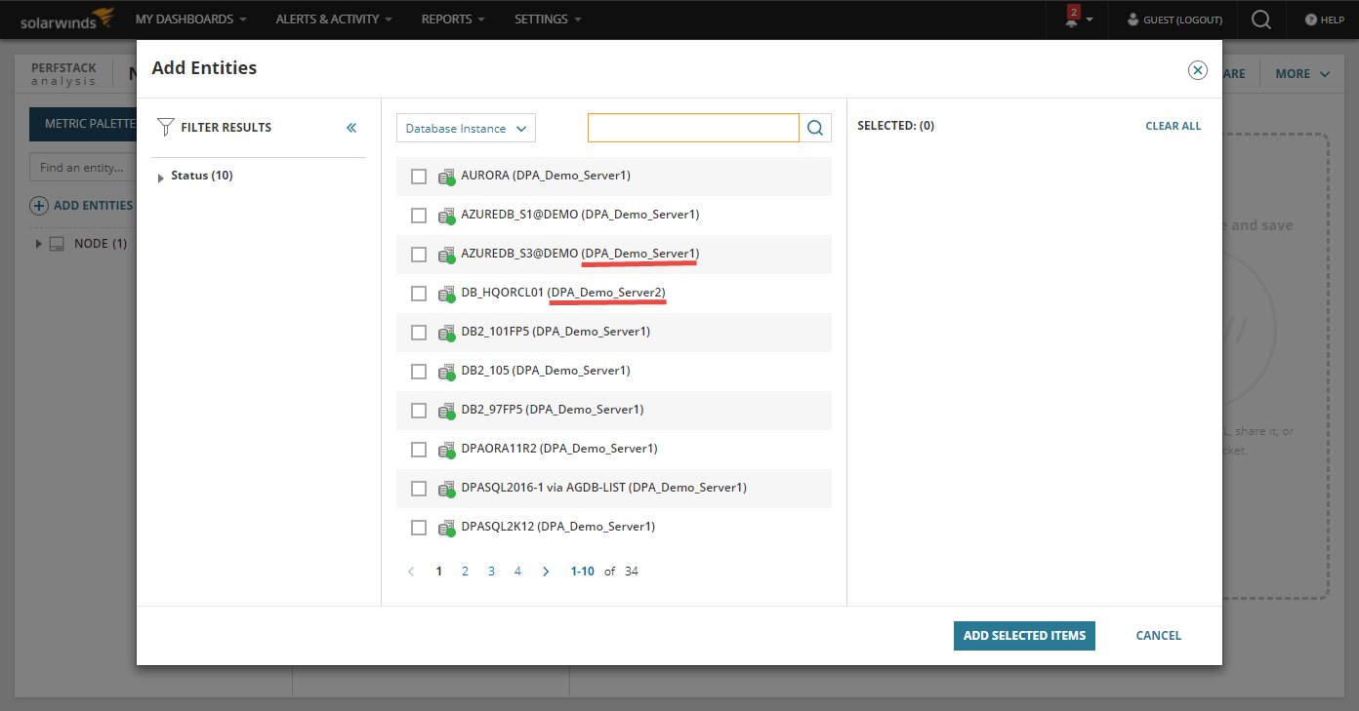
Task: Check the AZUREDB_S3@DEMO checkbox
Action: [x=419, y=255]
